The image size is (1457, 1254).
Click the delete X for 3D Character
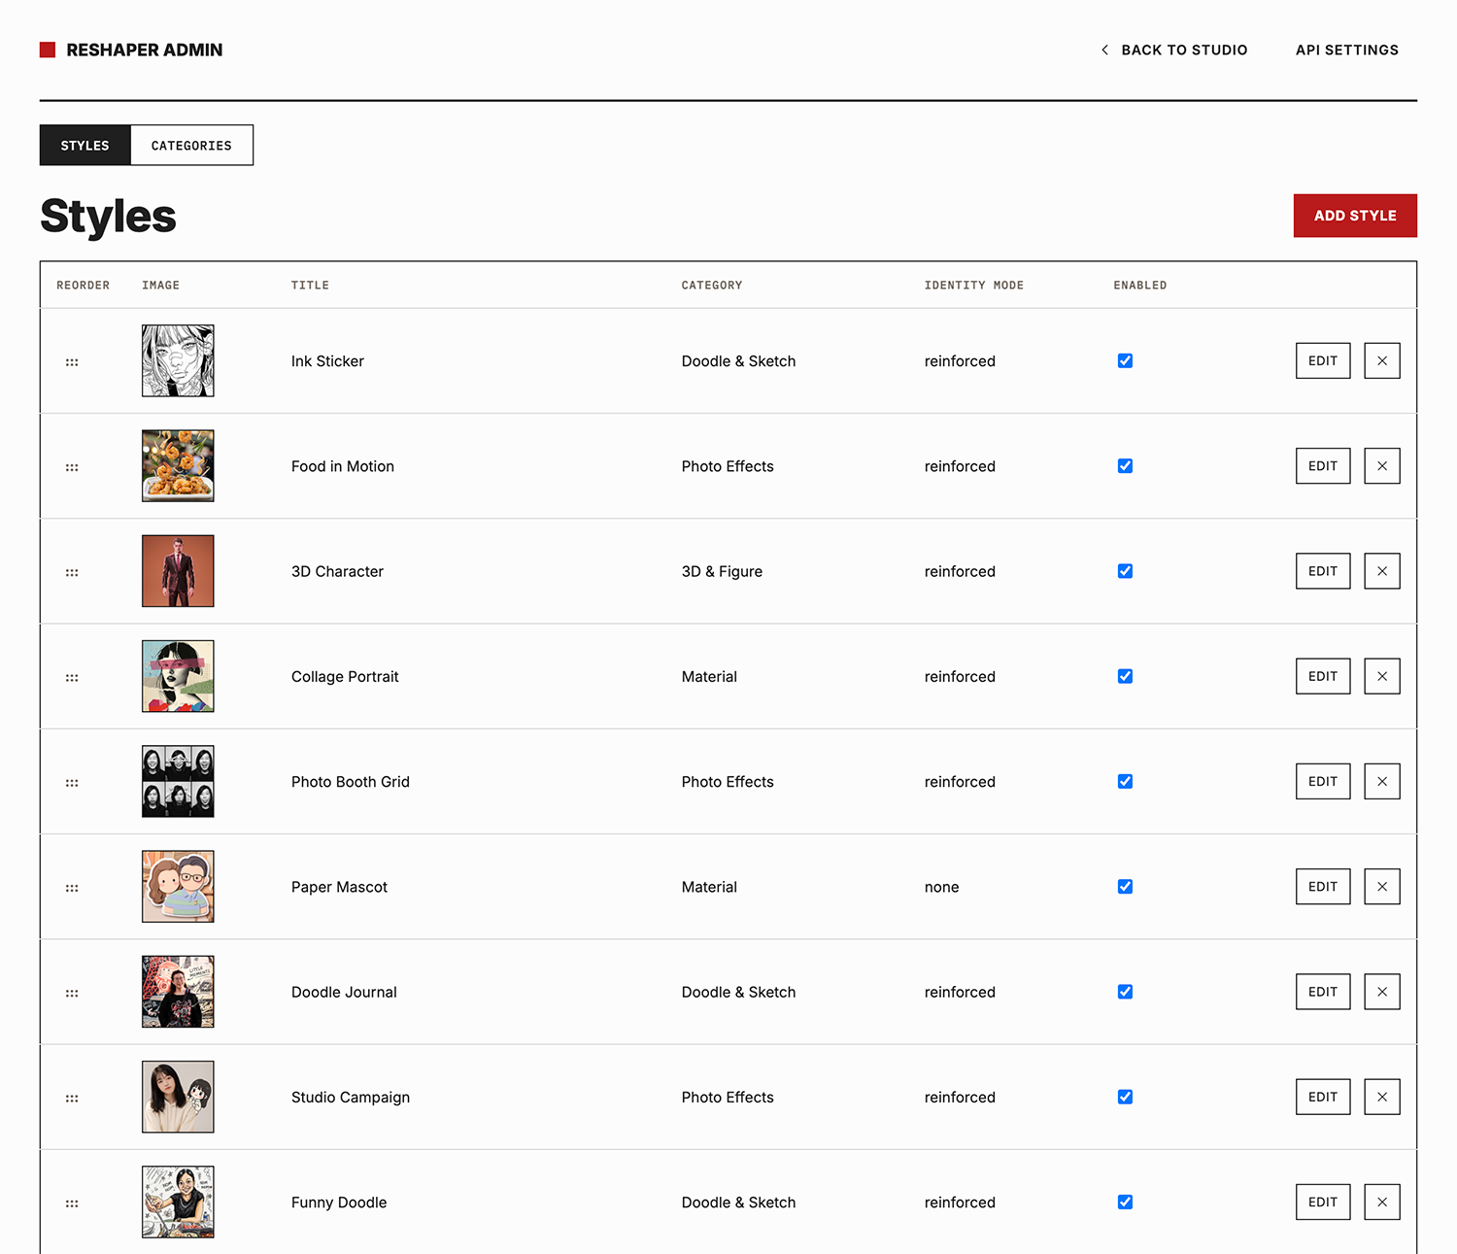[x=1381, y=571]
